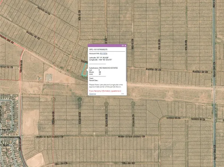Click the popup's vertical scrollbar
Screen dimensions: 224x167
[126, 64]
